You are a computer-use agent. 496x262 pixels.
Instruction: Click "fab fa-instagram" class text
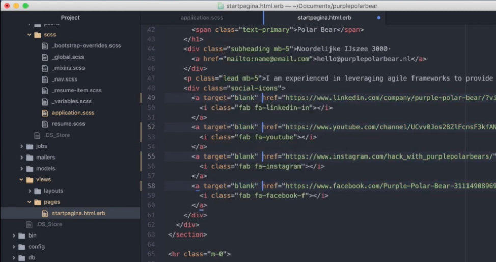point(270,166)
